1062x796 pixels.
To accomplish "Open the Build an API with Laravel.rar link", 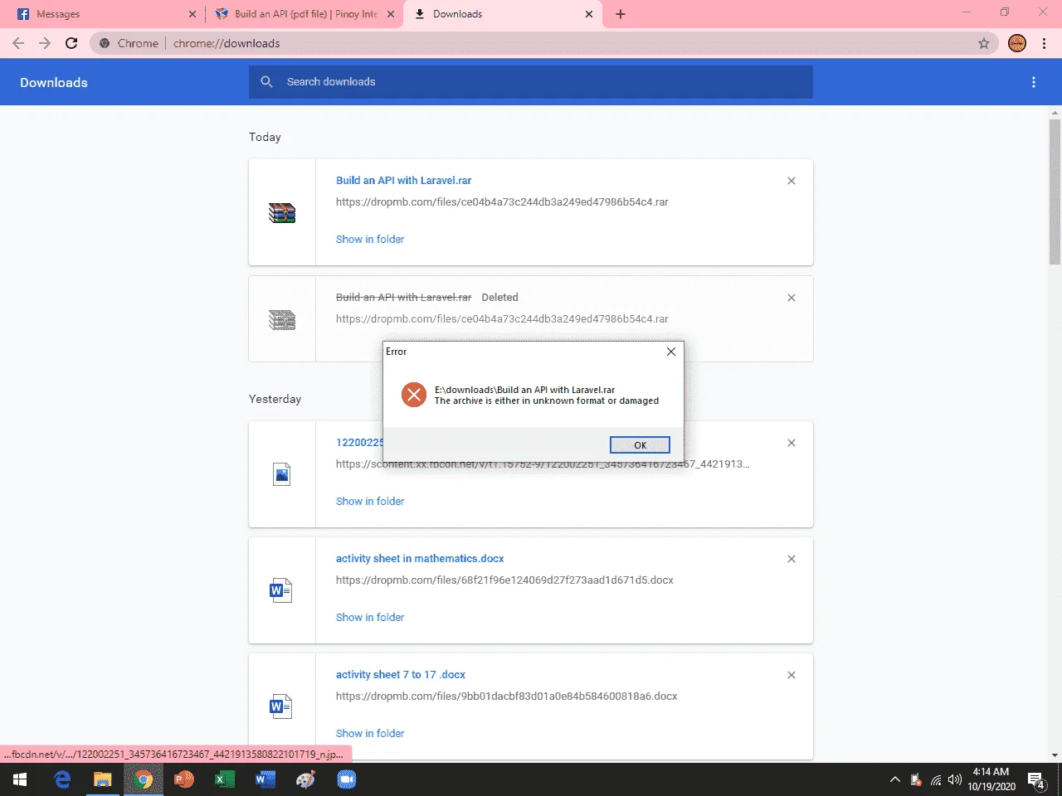I will tap(403, 180).
